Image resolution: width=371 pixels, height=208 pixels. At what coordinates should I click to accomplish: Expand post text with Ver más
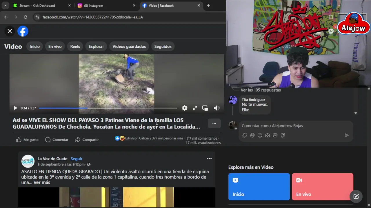click(42, 183)
